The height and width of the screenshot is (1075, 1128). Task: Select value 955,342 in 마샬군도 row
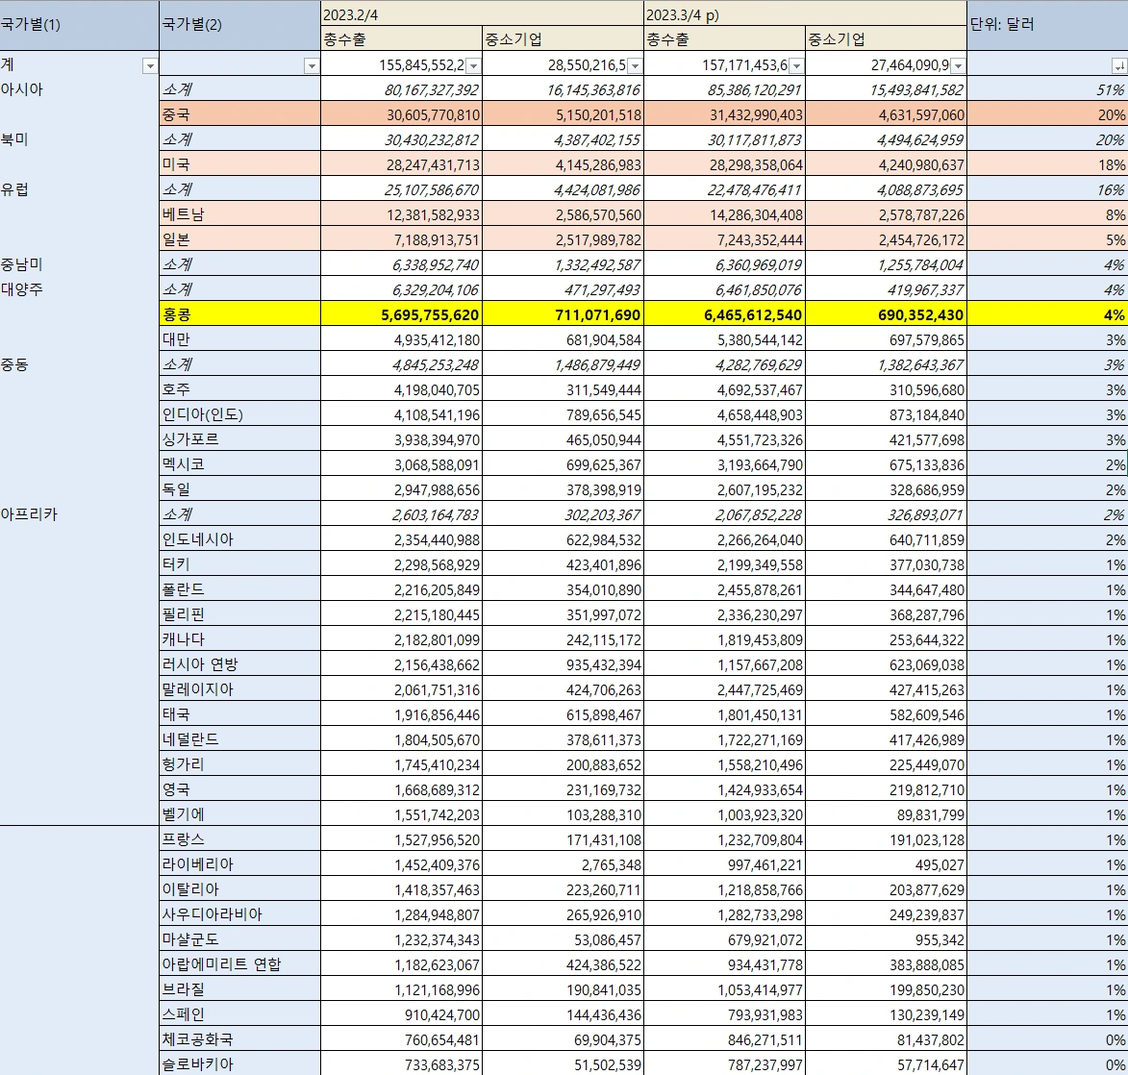[886, 939]
